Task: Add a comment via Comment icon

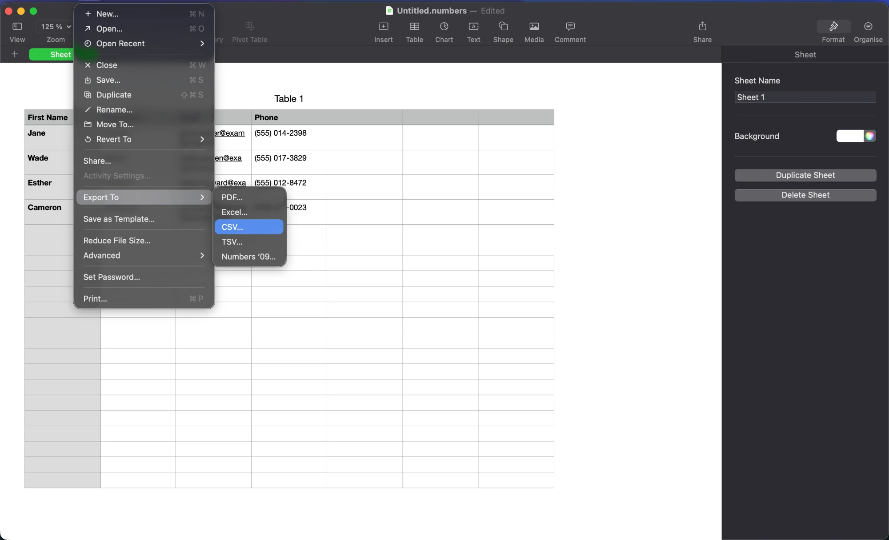Action: click(x=570, y=26)
